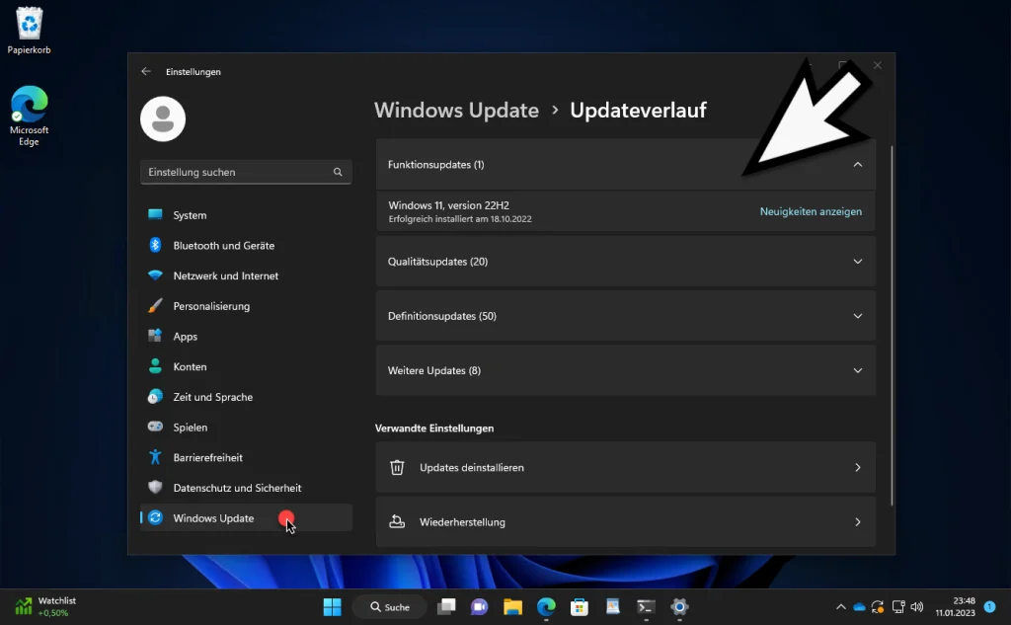Screen dimensions: 1011x625
Task: Open Updates deinstallieren
Action: (x=625, y=468)
